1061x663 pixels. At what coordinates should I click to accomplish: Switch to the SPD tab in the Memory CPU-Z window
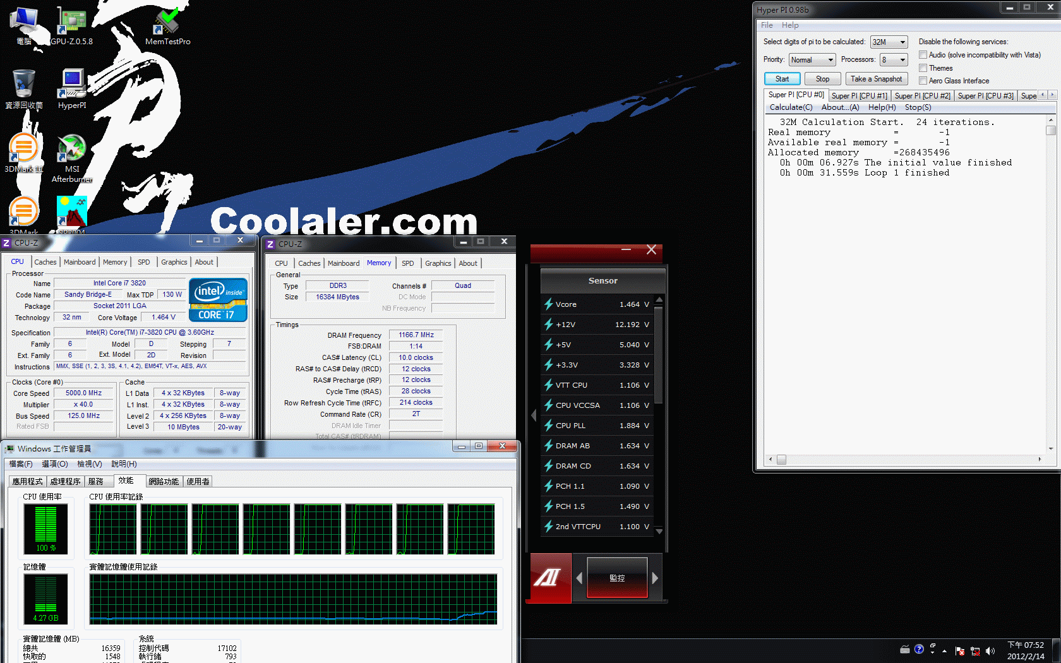(x=408, y=263)
